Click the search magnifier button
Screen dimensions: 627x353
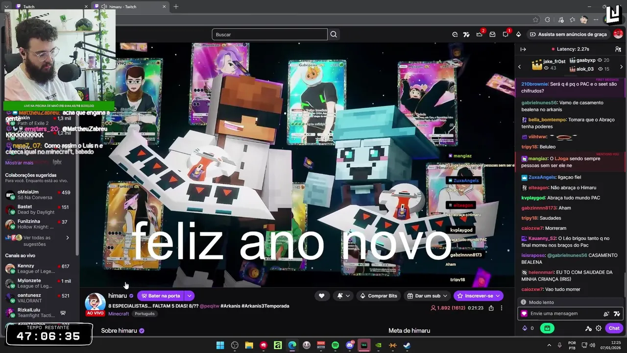pos(334,34)
